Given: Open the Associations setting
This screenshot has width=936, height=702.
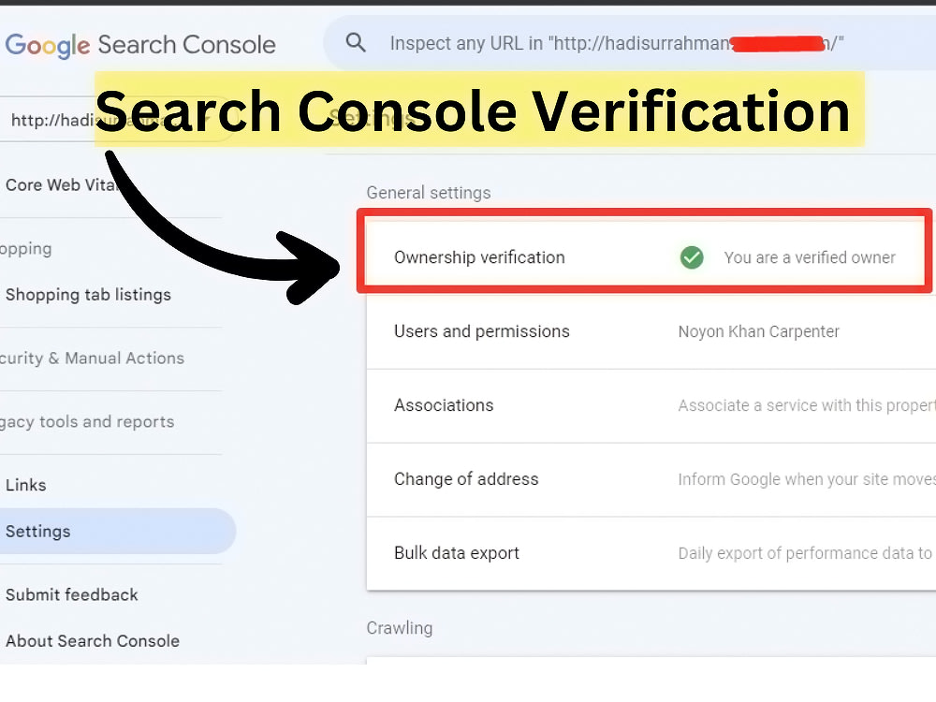Looking at the screenshot, I should (651, 406).
